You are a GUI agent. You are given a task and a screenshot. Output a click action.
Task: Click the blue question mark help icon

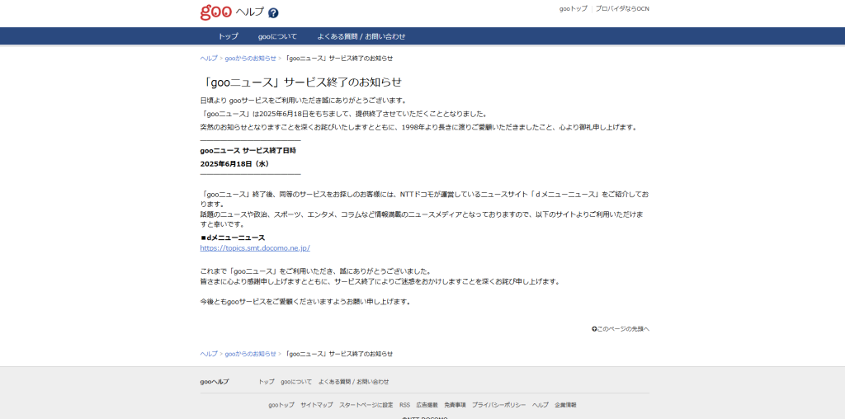coord(273,12)
